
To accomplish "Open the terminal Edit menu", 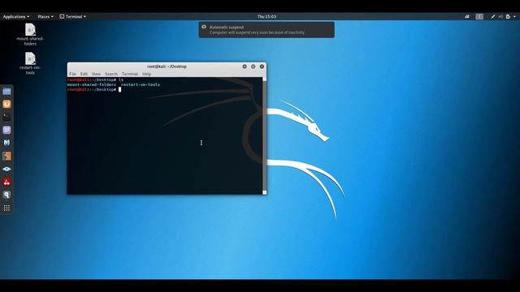I will pos(84,74).
